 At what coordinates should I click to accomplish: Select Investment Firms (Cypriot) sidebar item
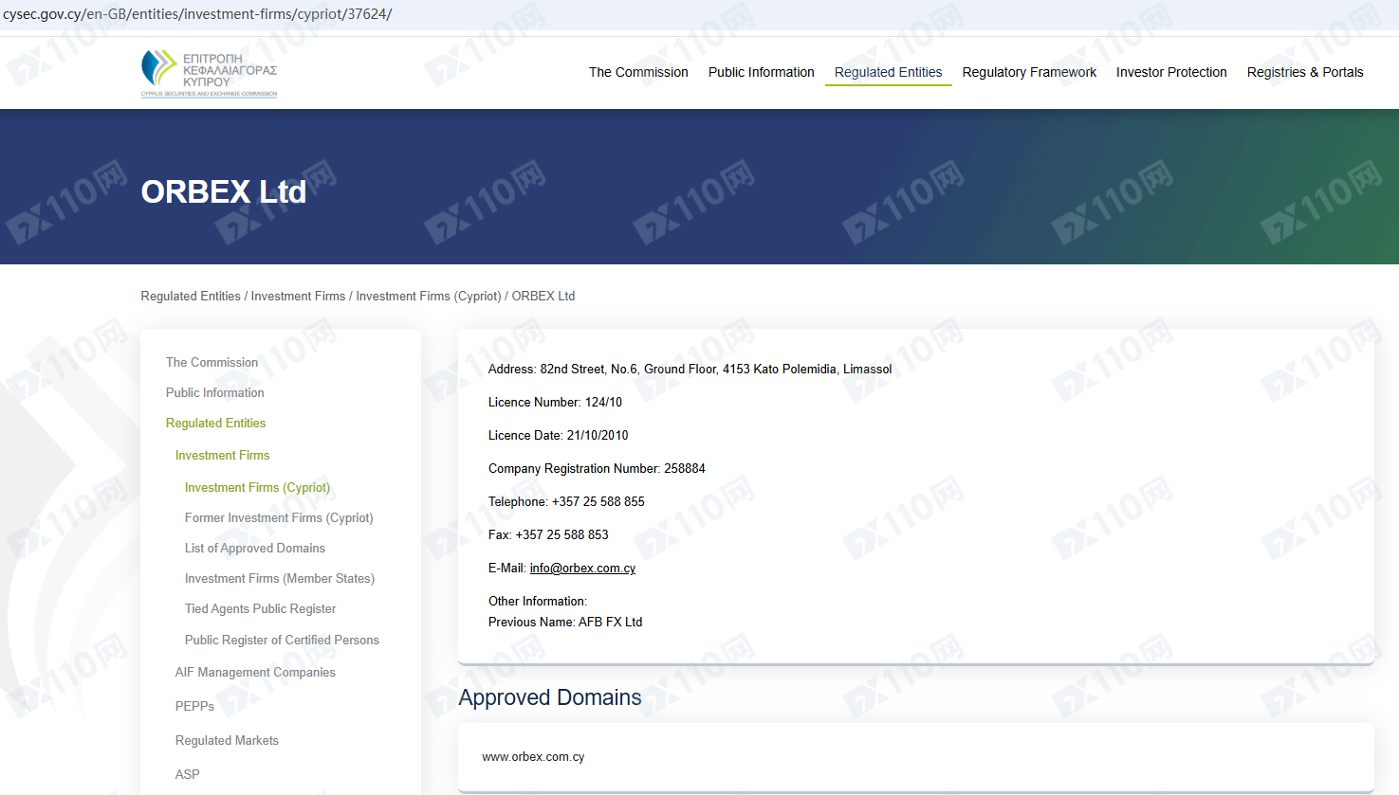tap(257, 487)
